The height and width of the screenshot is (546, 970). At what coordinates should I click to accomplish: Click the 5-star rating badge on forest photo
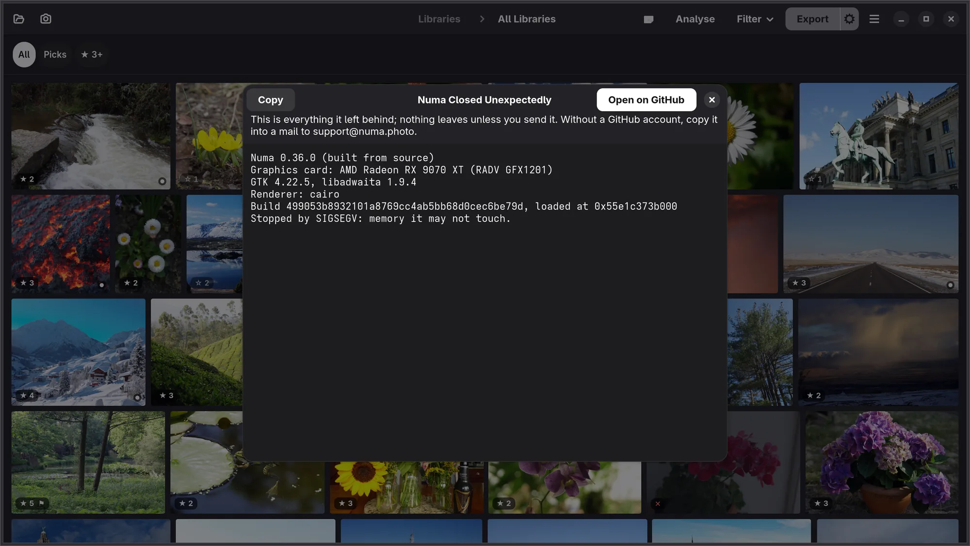pos(32,503)
